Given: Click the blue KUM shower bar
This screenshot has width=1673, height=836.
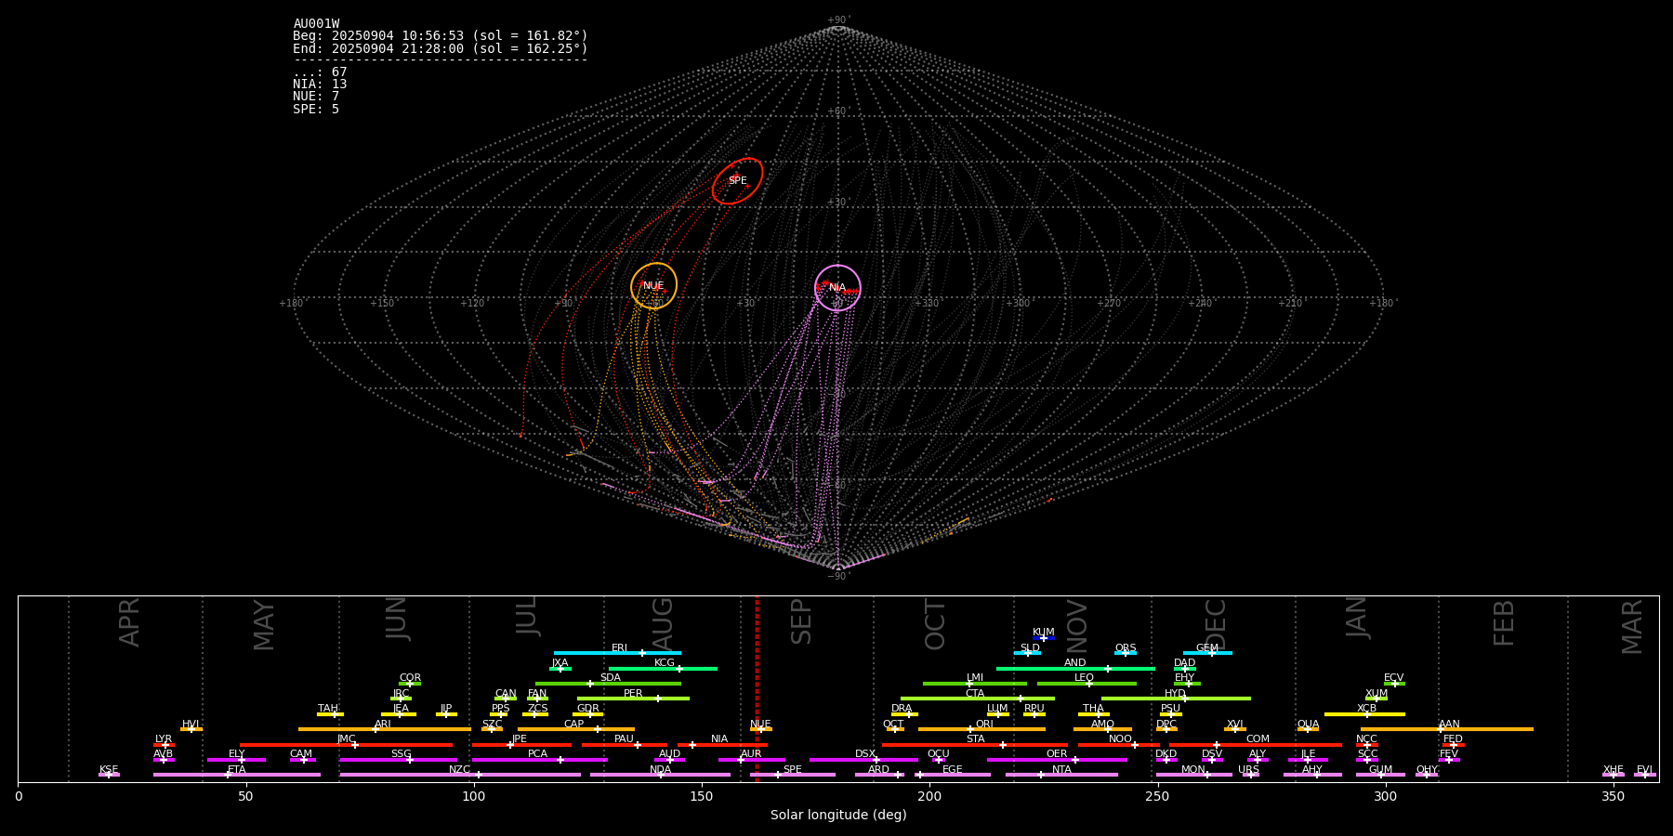Looking at the screenshot, I should [1044, 638].
